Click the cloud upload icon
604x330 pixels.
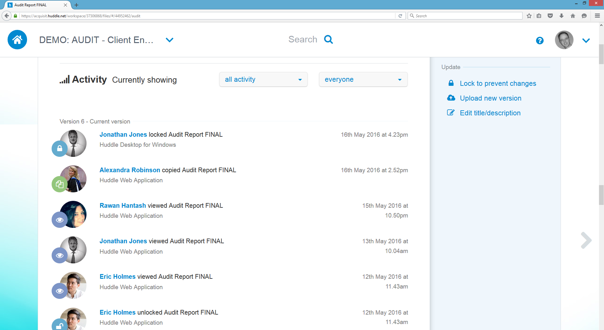coord(451,98)
